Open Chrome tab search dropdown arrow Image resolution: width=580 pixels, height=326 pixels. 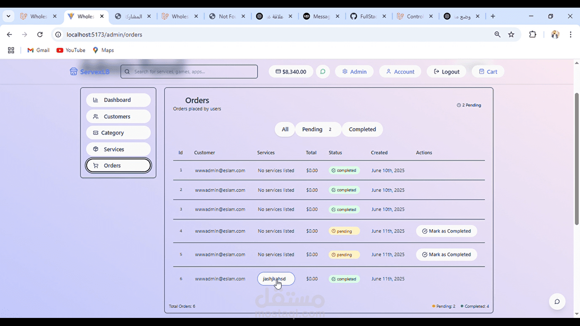8,16
